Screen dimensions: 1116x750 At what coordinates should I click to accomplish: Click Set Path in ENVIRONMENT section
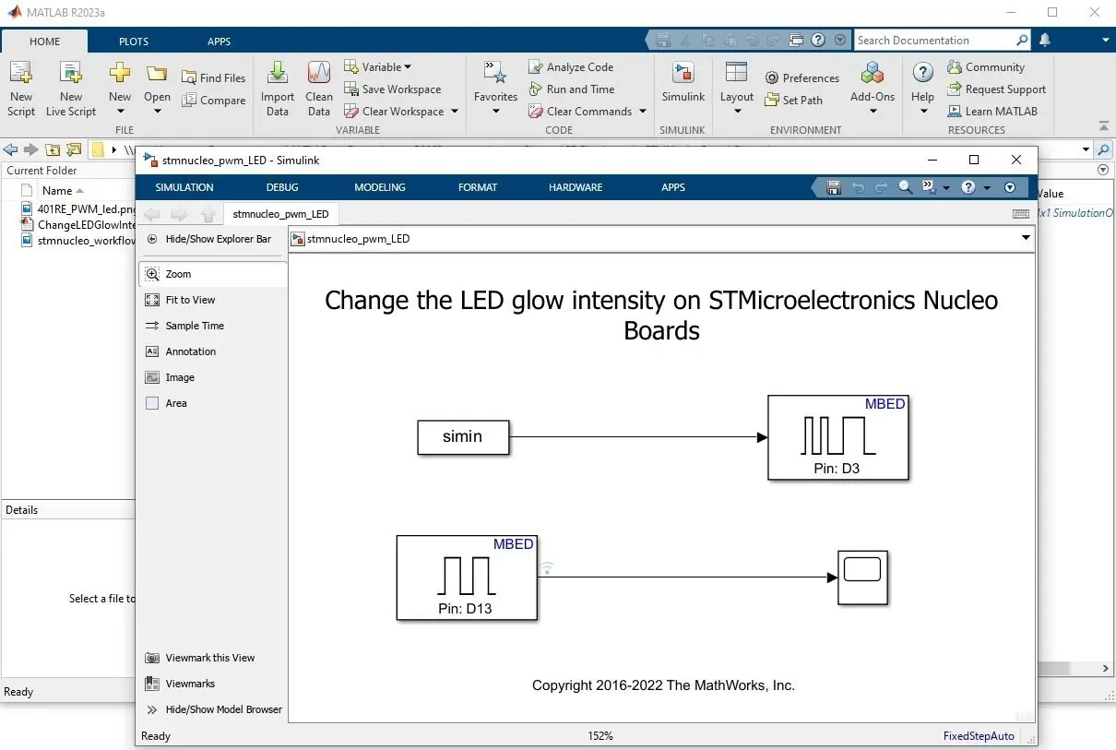coord(793,101)
